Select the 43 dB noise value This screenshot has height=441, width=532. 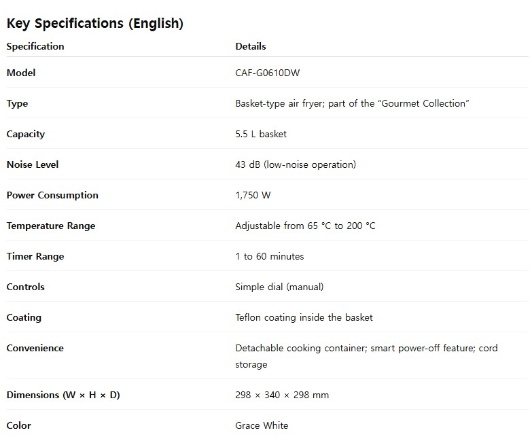tap(296, 164)
